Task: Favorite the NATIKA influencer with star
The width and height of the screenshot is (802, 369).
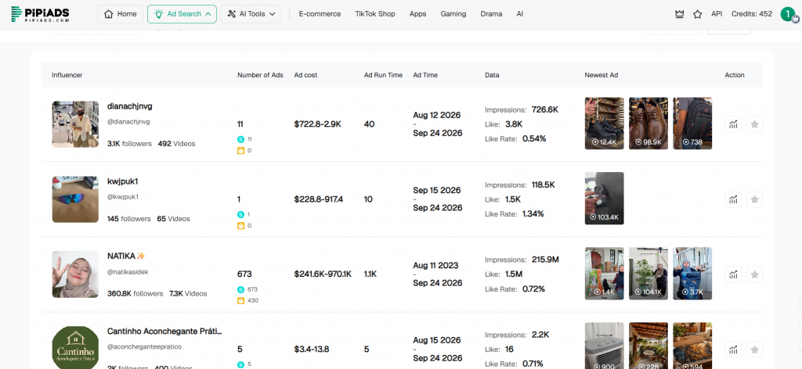Action: 754,274
